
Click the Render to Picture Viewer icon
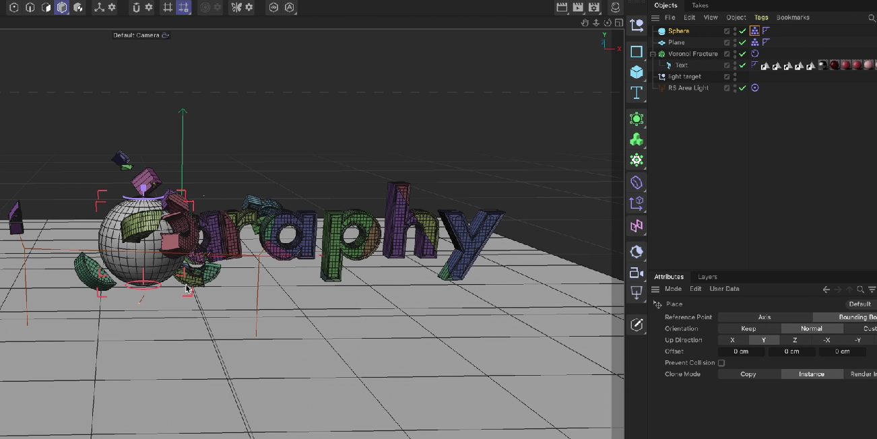578,7
